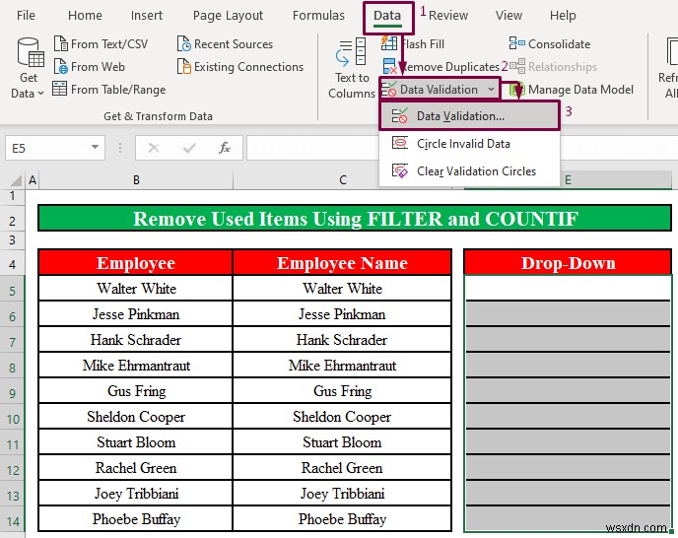Select Joey Tribbiani in column B
Image resolution: width=678 pixels, height=538 pixels.
[x=136, y=493]
